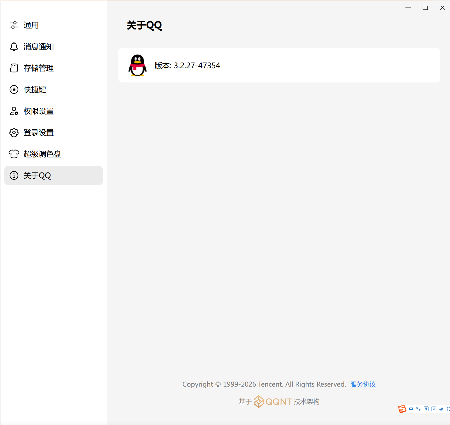
Task: Toggle the 中 Chinese/English input mode
Action: coord(411,409)
